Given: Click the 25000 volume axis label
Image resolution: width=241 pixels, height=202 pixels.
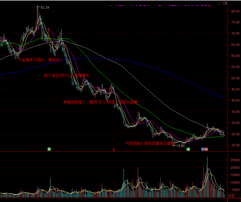Looking at the screenshot, I should (x=235, y=160).
